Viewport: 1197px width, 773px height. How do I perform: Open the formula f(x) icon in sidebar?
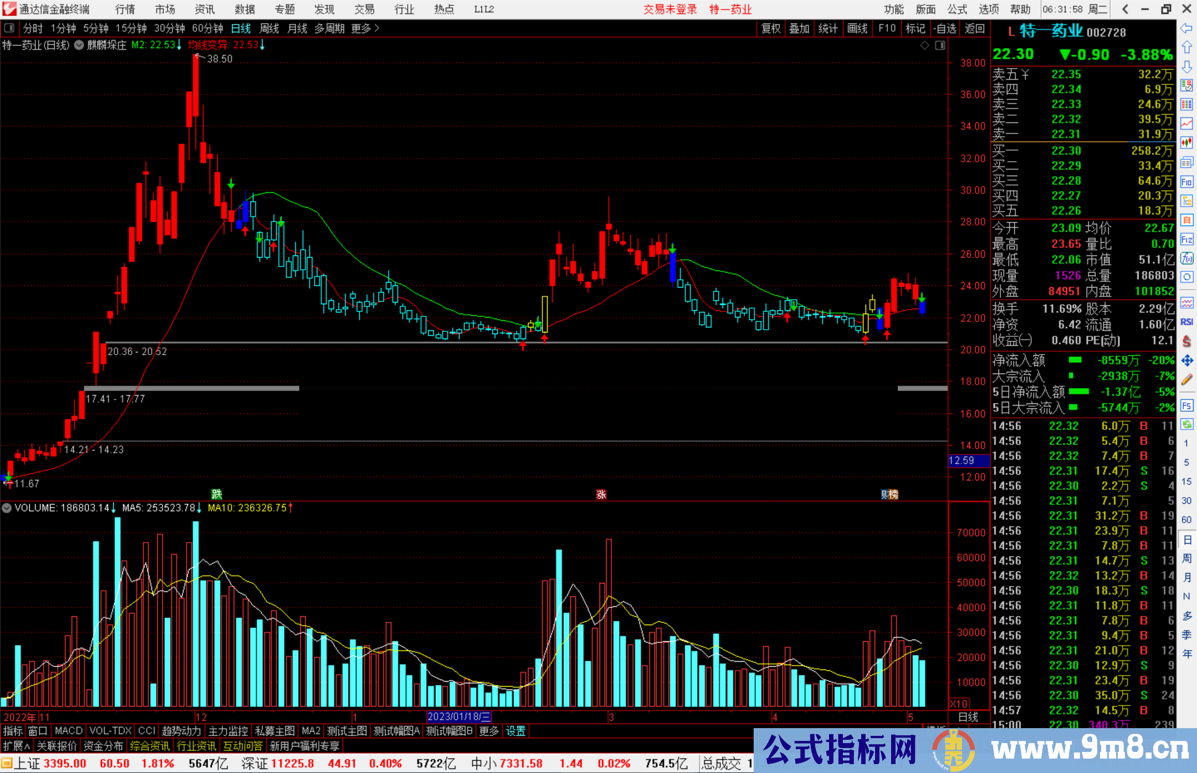tap(1186, 258)
